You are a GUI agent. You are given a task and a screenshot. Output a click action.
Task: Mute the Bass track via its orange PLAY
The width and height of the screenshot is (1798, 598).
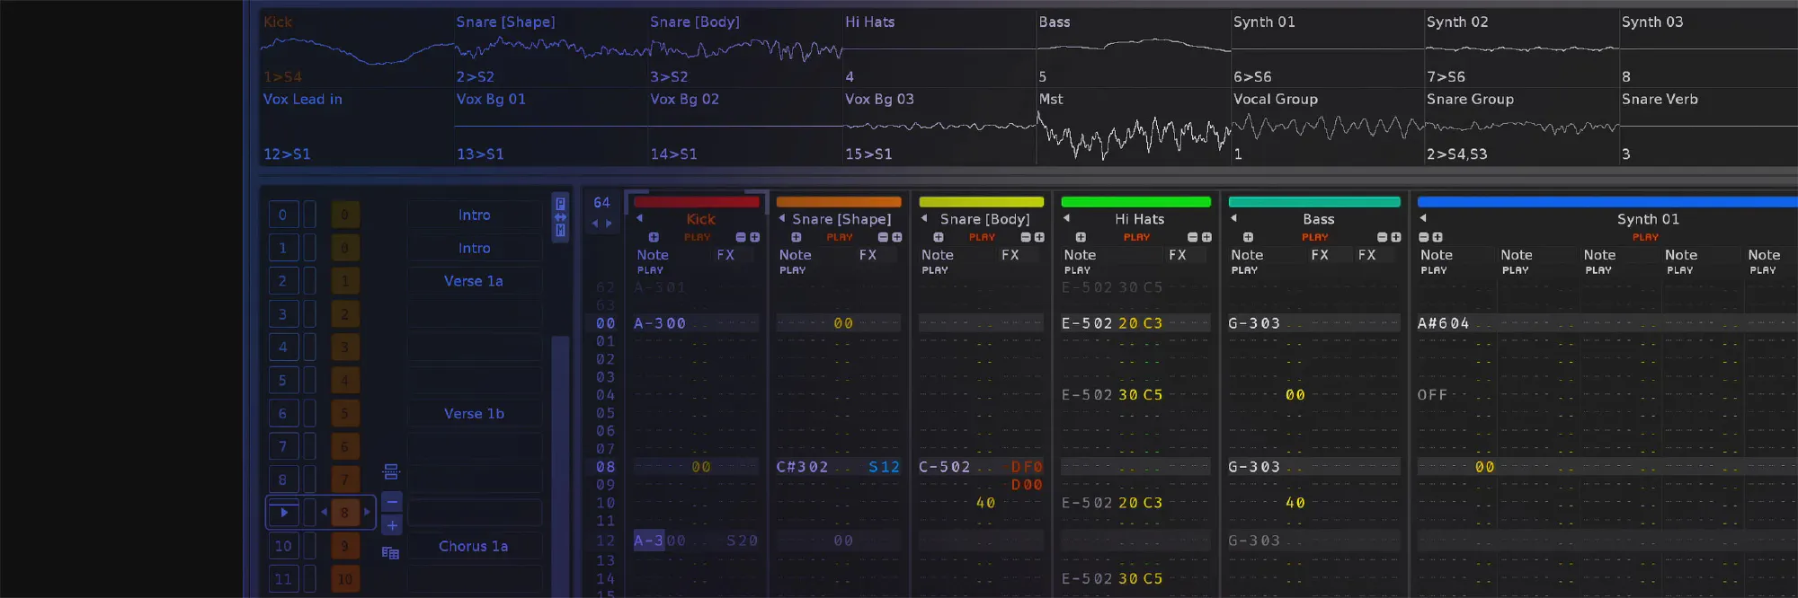1314,237
